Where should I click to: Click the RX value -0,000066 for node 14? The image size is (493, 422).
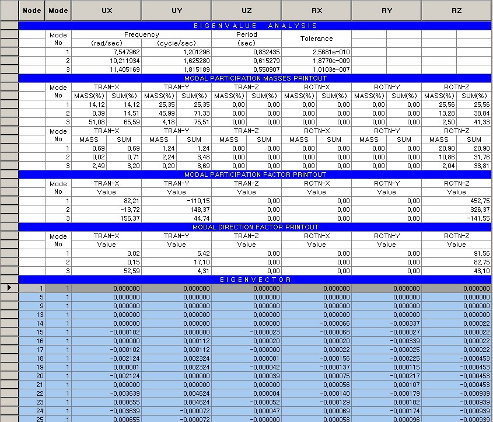point(316,323)
